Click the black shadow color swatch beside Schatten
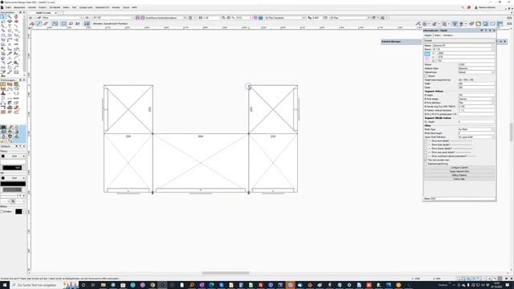This screenshot has width=514, height=289. (18, 212)
